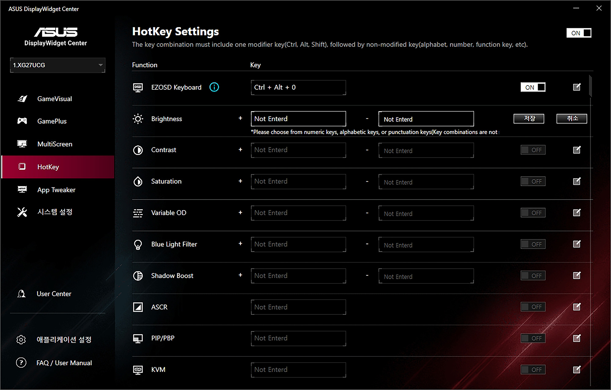Click the edit icon for EZOSD Keyboard
This screenshot has height=390, width=611.
[576, 87]
